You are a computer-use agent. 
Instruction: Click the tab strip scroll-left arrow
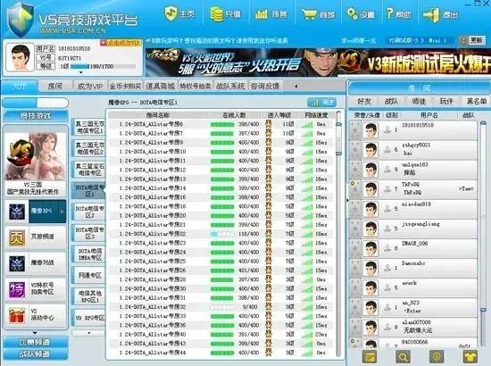tap(295, 86)
